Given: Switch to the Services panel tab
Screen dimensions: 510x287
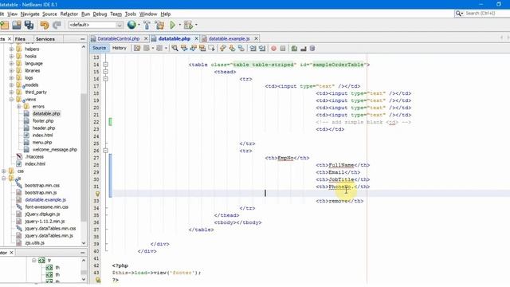Looking at the screenshot, I should [x=45, y=39].
